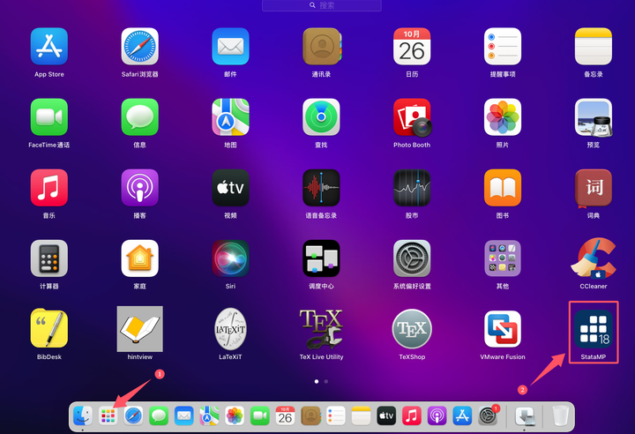Launch TeXShop editor
This screenshot has width=635, height=434.
[x=412, y=329]
